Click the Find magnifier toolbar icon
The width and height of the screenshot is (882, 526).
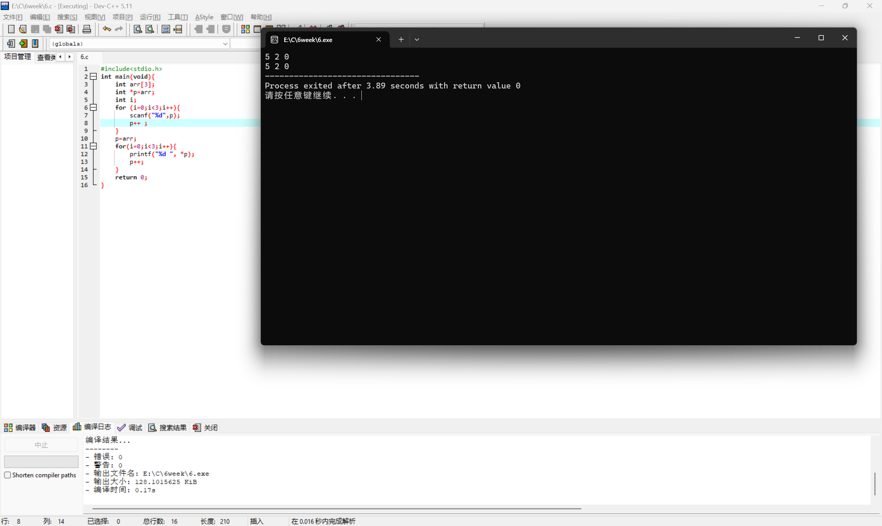click(x=137, y=29)
